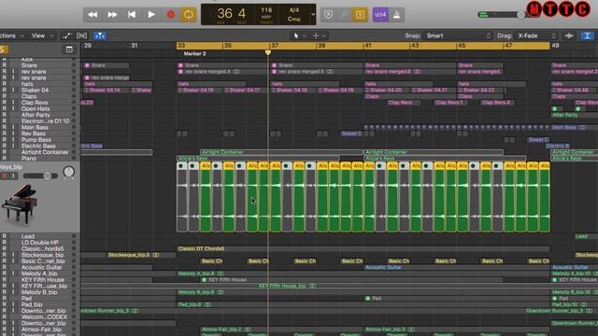Click the playhead handle in the ruler
The height and width of the screenshot is (336, 598).
coord(268,52)
